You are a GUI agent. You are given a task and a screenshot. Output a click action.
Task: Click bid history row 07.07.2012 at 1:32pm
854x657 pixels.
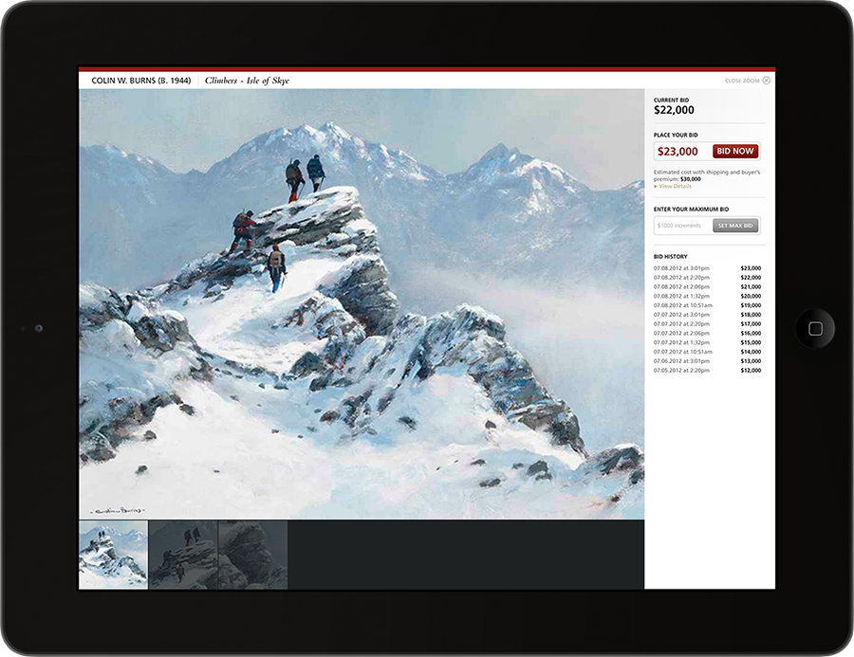click(x=707, y=342)
